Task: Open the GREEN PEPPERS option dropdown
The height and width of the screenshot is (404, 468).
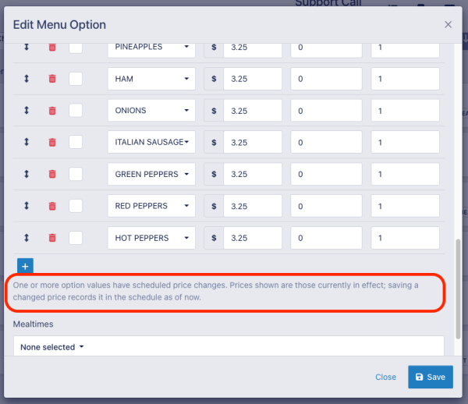Action: (151, 174)
